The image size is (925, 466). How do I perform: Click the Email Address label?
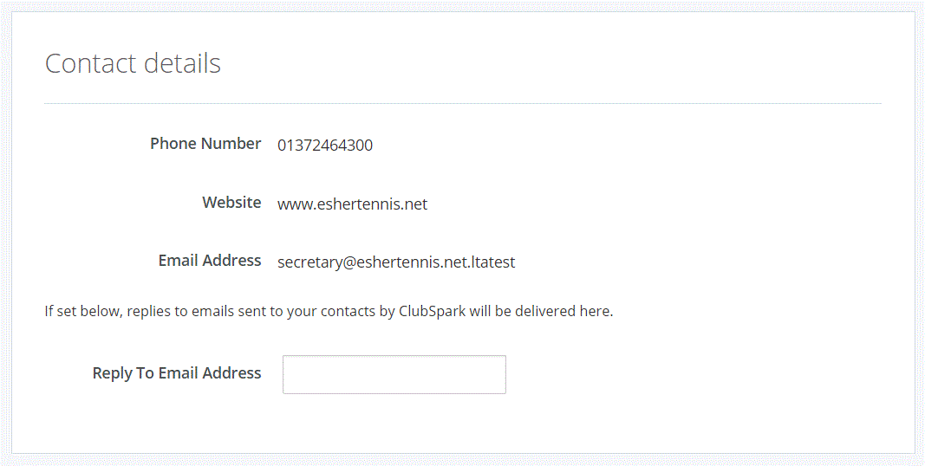click(210, 261)
